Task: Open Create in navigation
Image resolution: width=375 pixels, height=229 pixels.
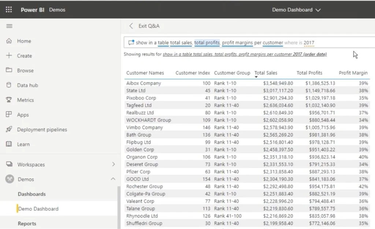Action: point(25,56)
